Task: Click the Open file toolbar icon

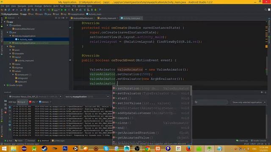Action: tap(2, 10)
